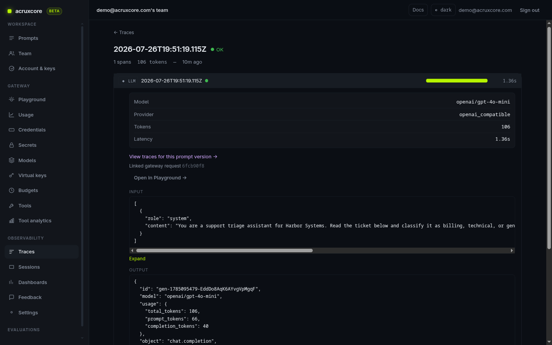Open the Docs page
The width and height of the screenshot is (552, 345).
[x=418, y=10]
